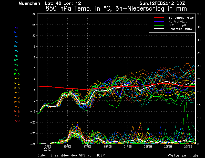
Task: Click the blue Kontroll-Lauf legend line
Action: point(159,21)
